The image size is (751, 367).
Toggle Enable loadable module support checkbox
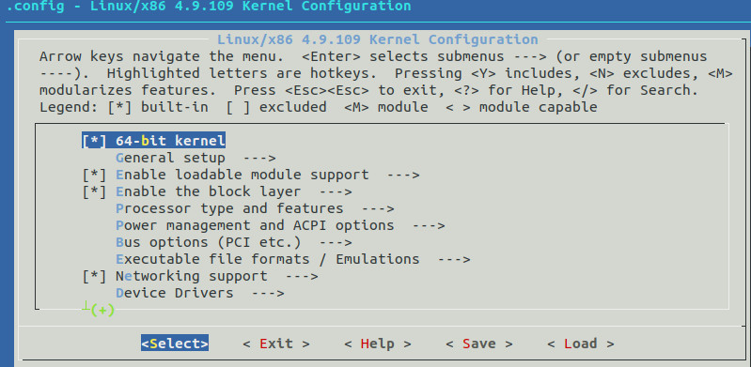(94, 175)
